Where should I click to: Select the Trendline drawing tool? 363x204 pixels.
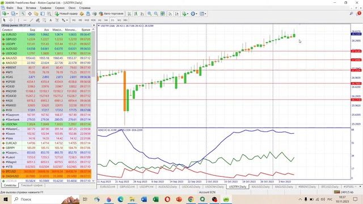pos(31,20)
